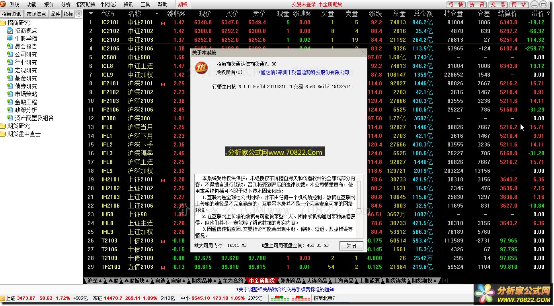This screenshot has height=306, width=554.
Task: Close the About dialog with its X icon
Action: point(363,52)
